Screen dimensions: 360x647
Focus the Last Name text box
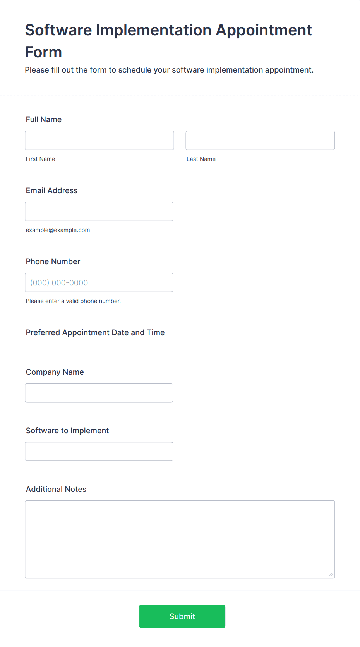260,140
